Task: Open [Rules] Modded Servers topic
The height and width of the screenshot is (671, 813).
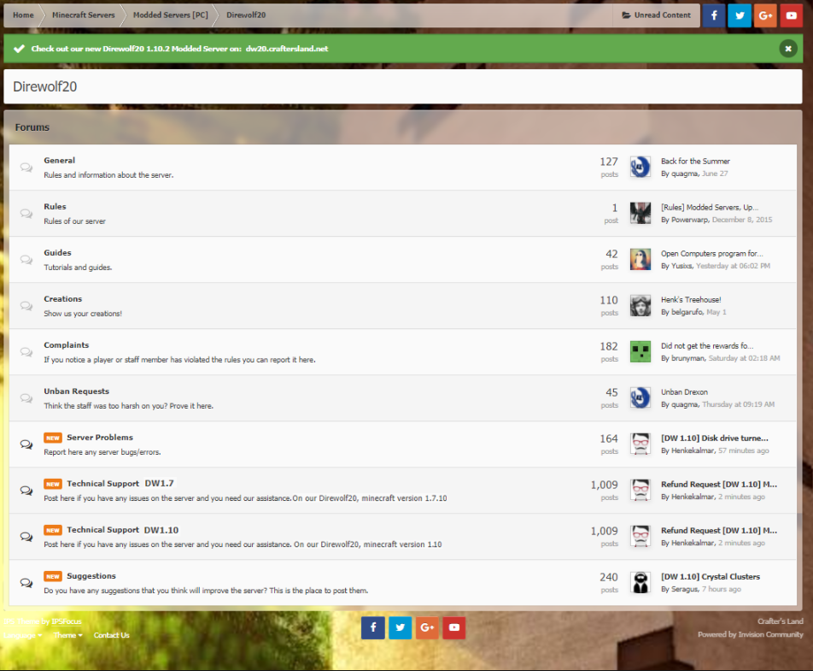Action: [x=710, y=208]
